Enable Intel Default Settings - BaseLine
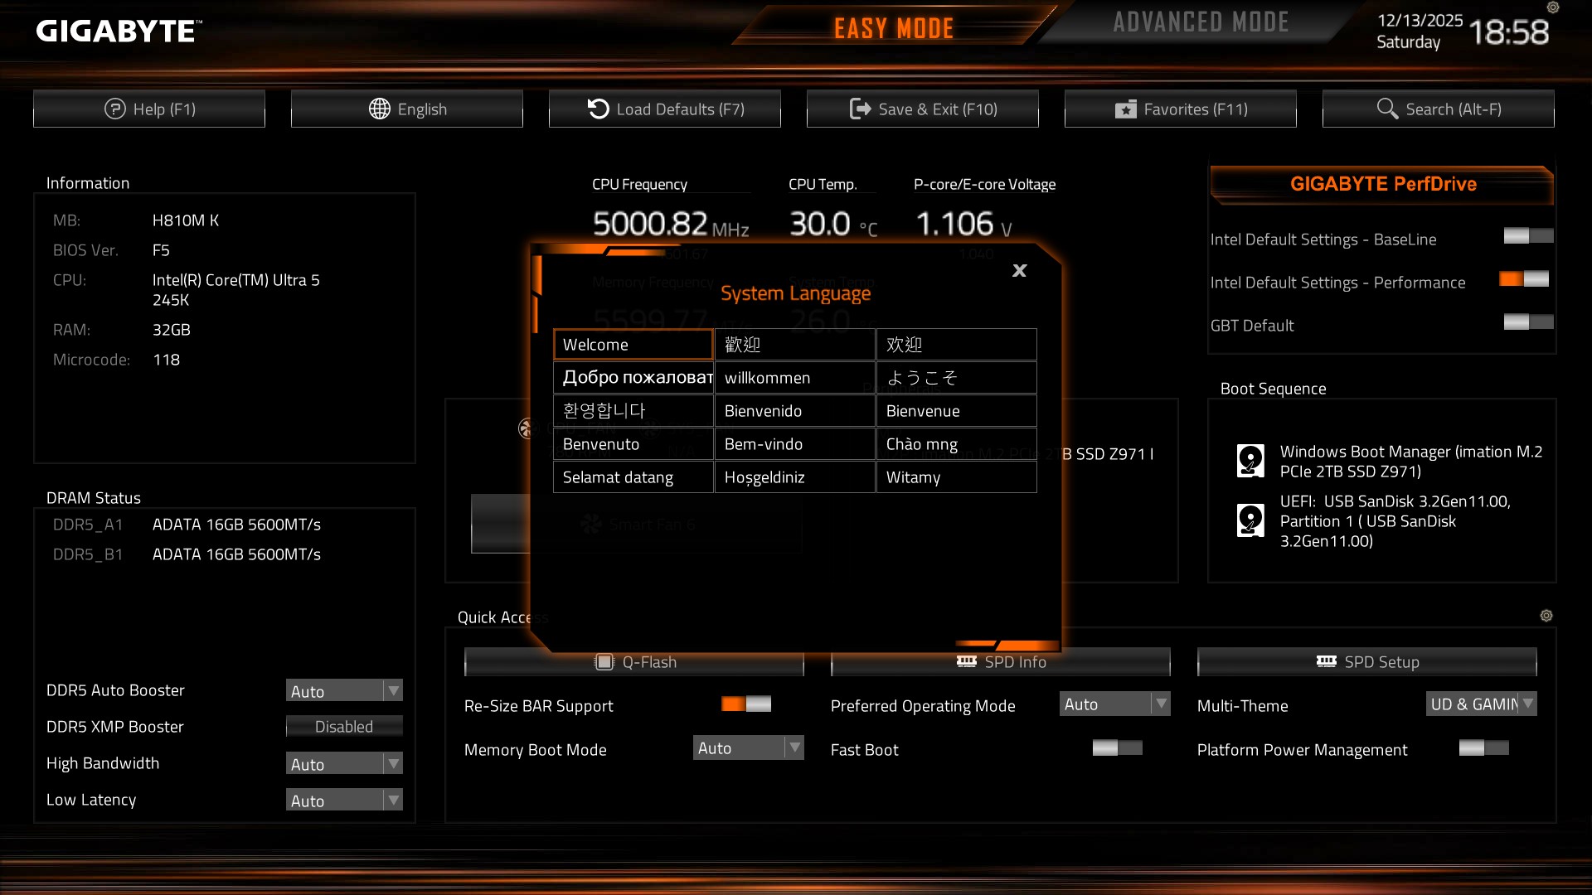 (1527, 236)
